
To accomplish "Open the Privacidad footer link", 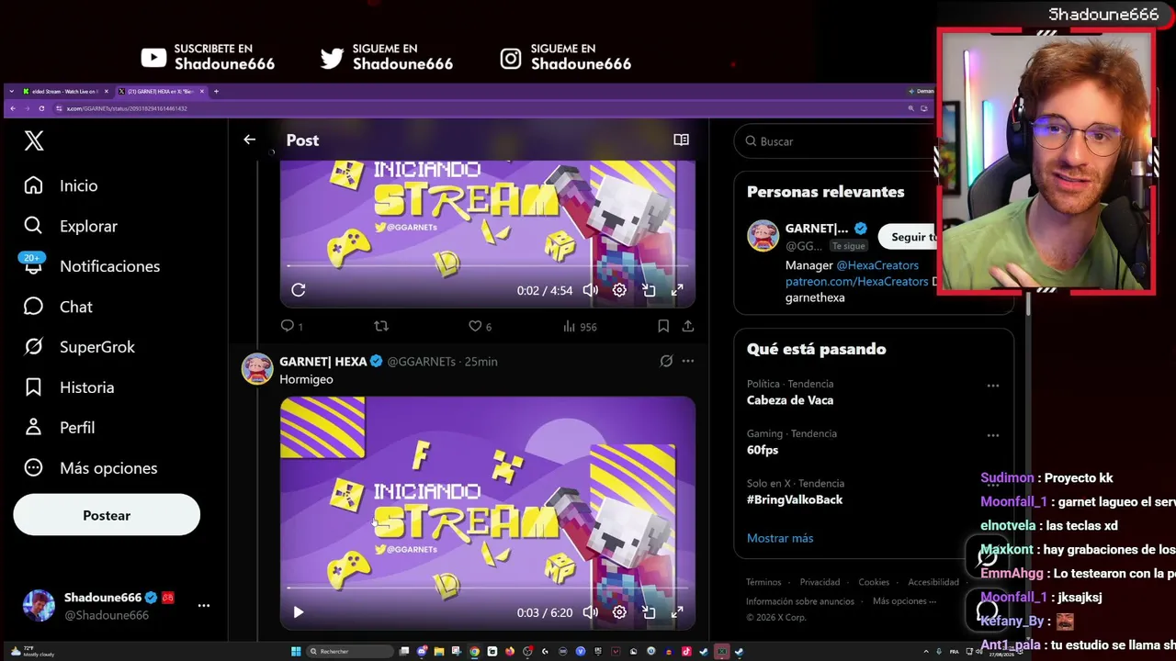I will pyautogui.click(x=820, y=582).
